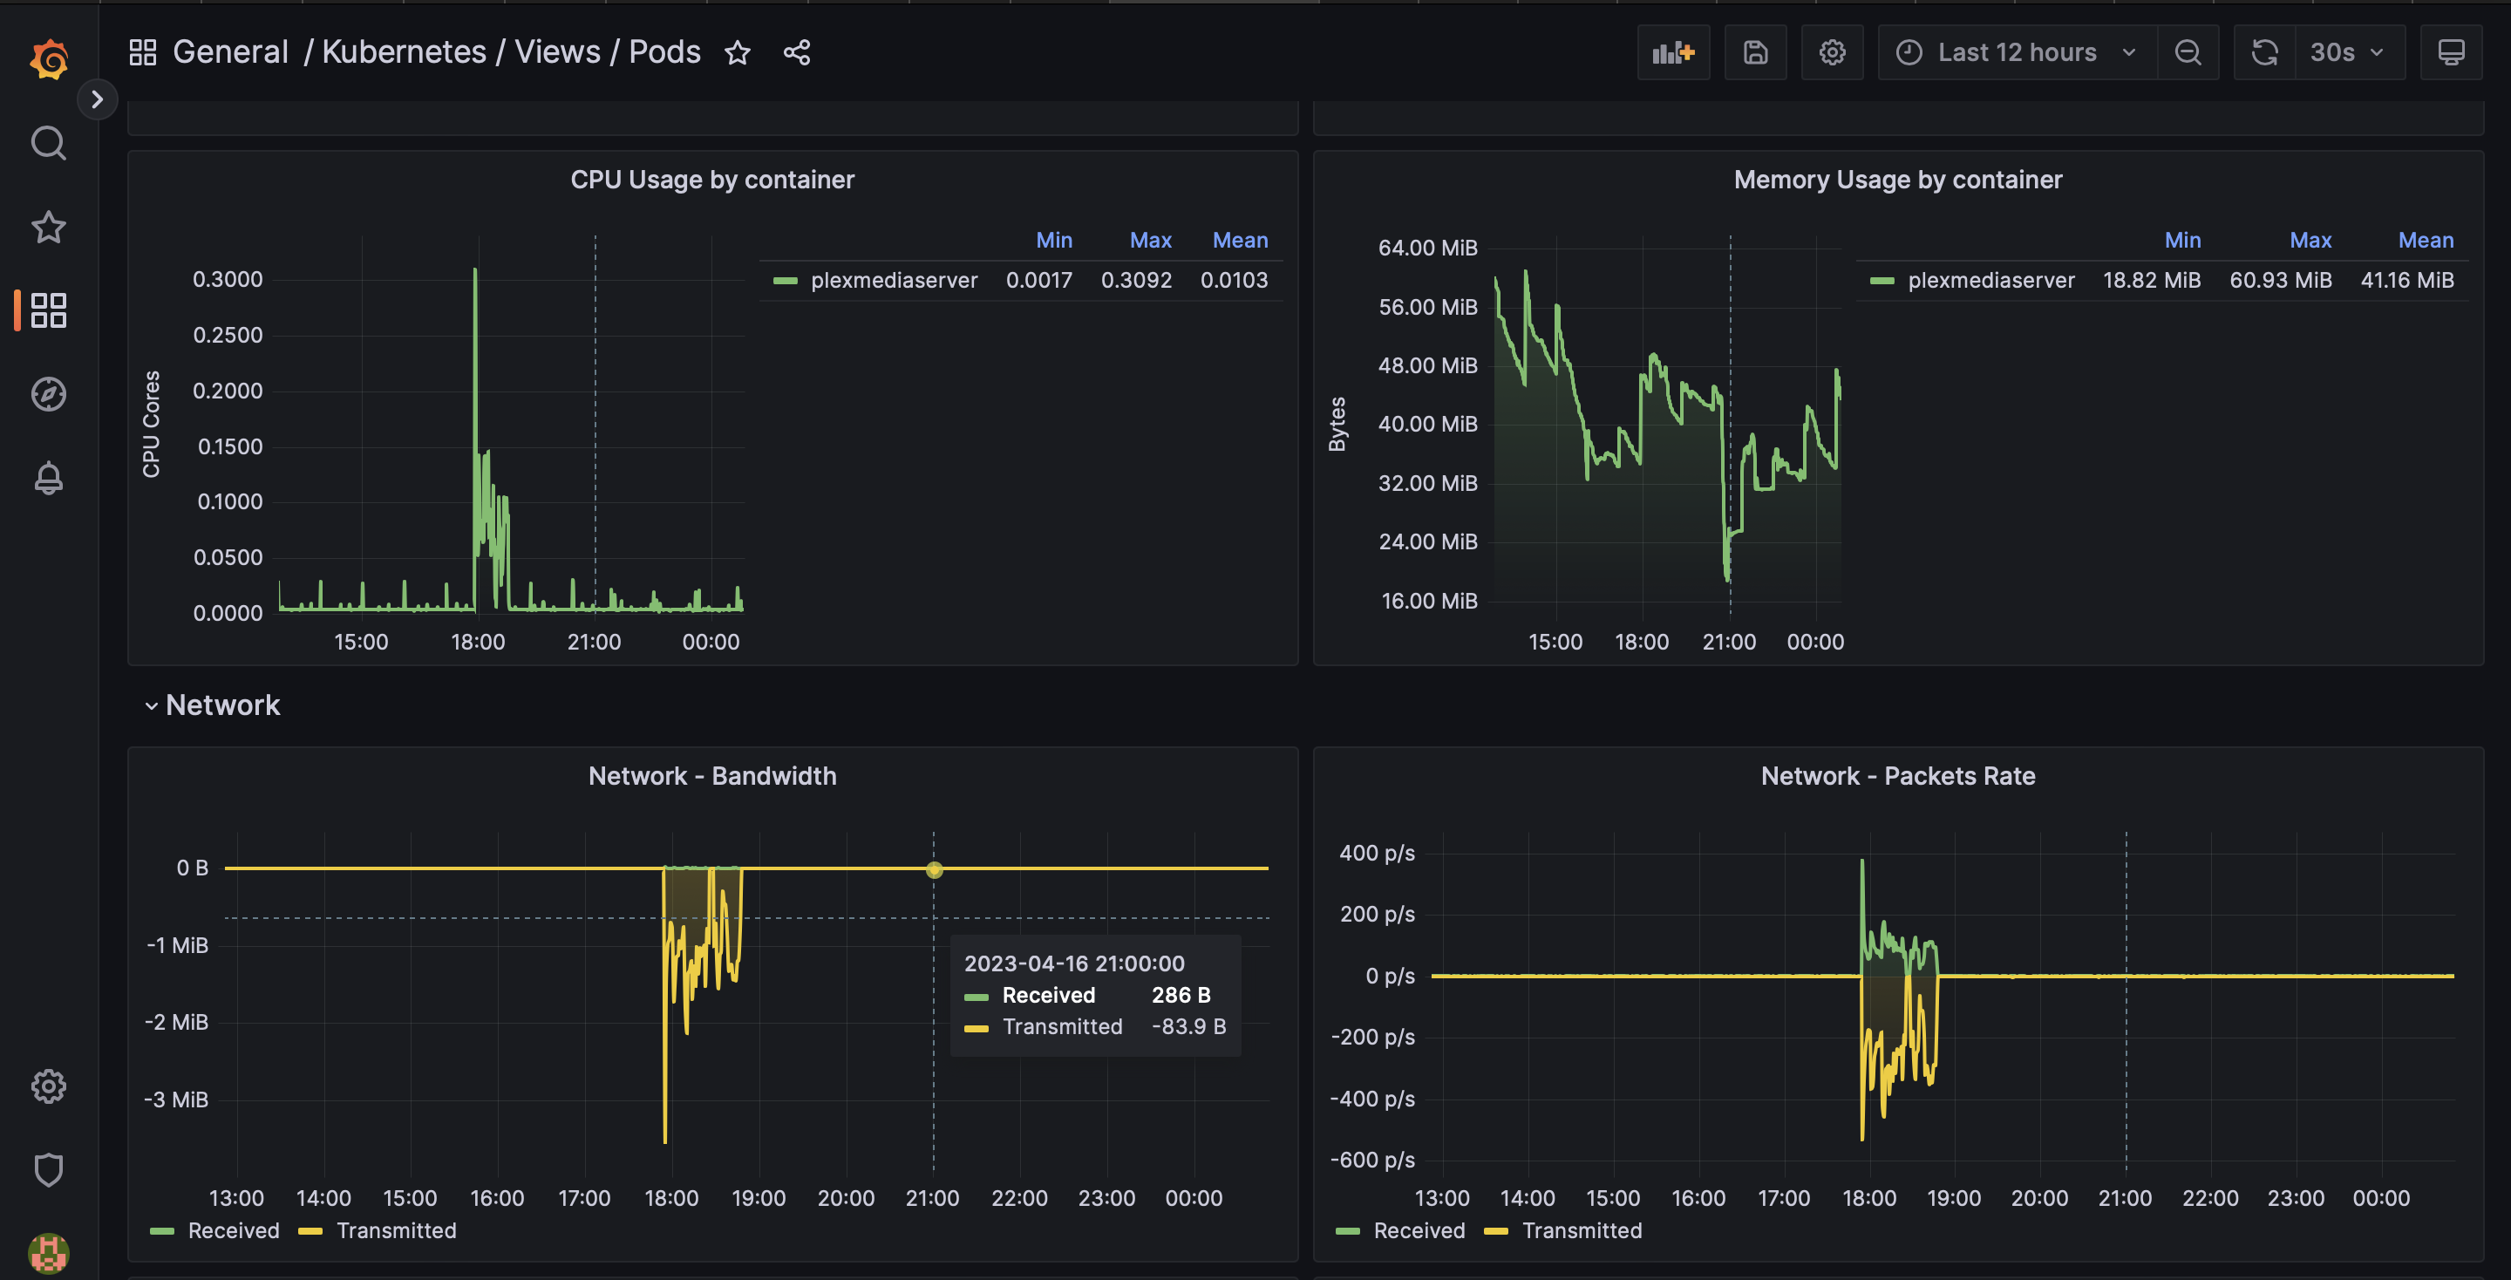Save the dashboard with disk icon
The width and height of the screenshot is (2511, 1280).
(x=1756, y=52)
